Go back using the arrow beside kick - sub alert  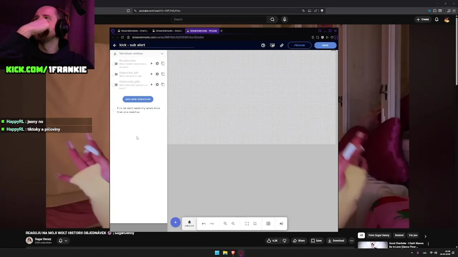tap(114, 45)
